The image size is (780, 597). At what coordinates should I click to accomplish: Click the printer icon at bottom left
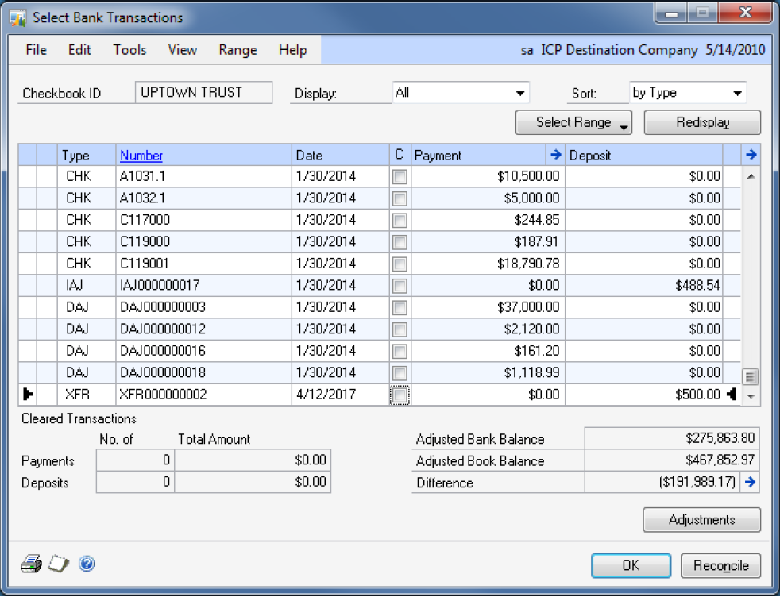(30, 564)
